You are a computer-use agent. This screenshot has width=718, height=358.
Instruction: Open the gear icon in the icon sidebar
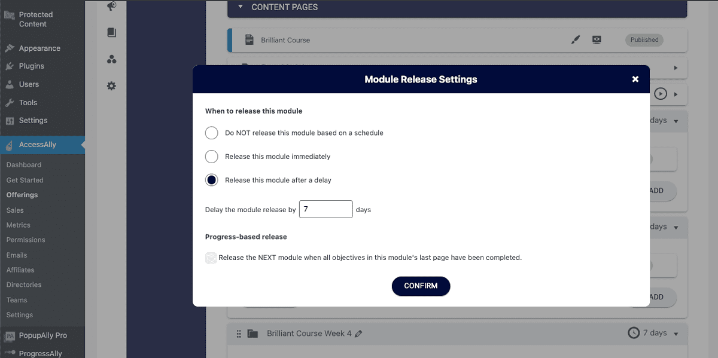pyautogui.click(x=111, y=85)
